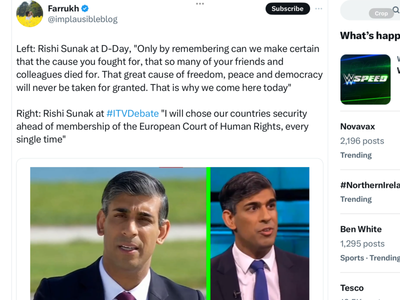400x300 pixels.
Task: Click the Crop button in the search bar
Action: 381,13
